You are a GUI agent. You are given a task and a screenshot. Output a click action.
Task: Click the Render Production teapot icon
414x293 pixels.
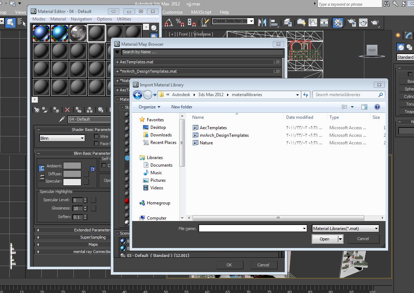click(x=375, y=22)
